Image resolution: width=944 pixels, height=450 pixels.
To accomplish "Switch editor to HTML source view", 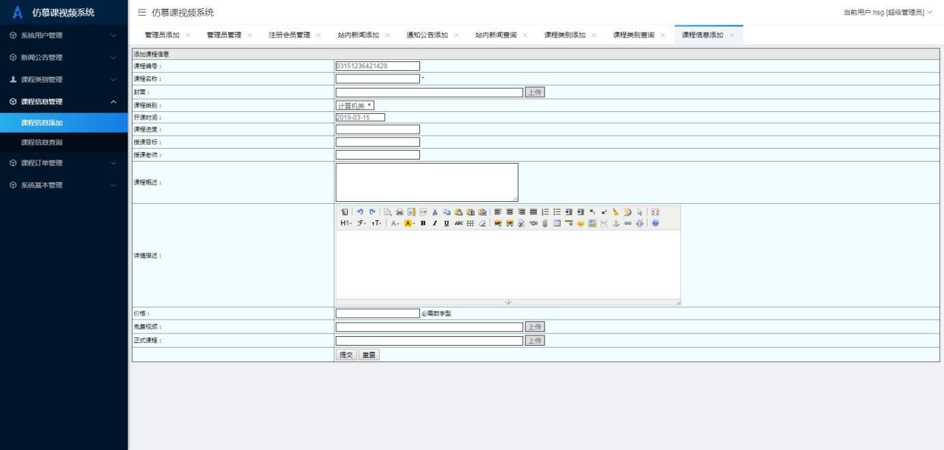I will (x=345, y=212).
